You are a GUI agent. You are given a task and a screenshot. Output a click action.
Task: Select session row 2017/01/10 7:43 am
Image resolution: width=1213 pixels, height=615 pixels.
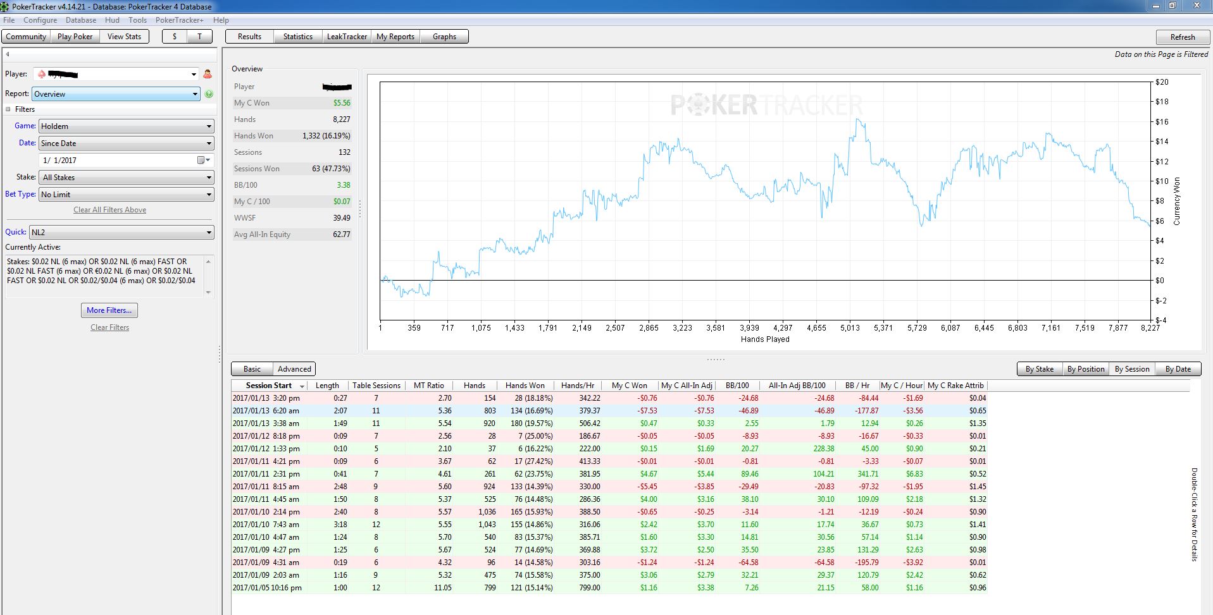click(609, 525)
